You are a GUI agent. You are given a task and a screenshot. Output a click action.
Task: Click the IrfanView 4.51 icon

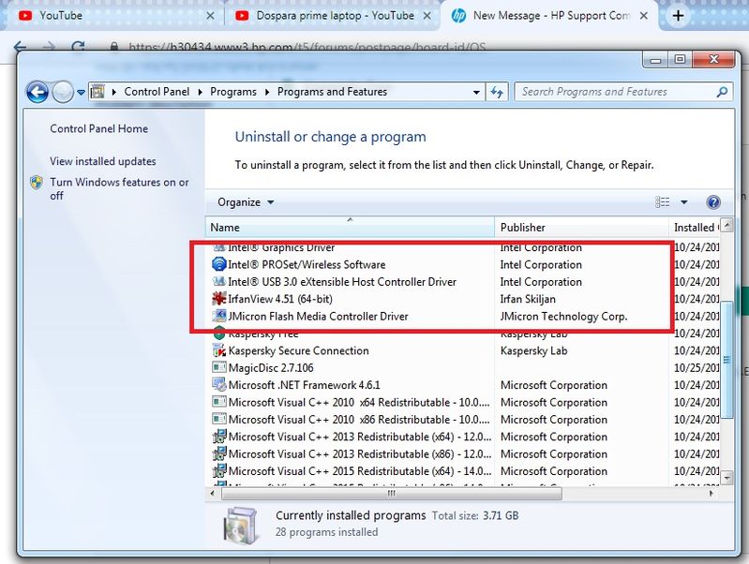coord(218,299)
